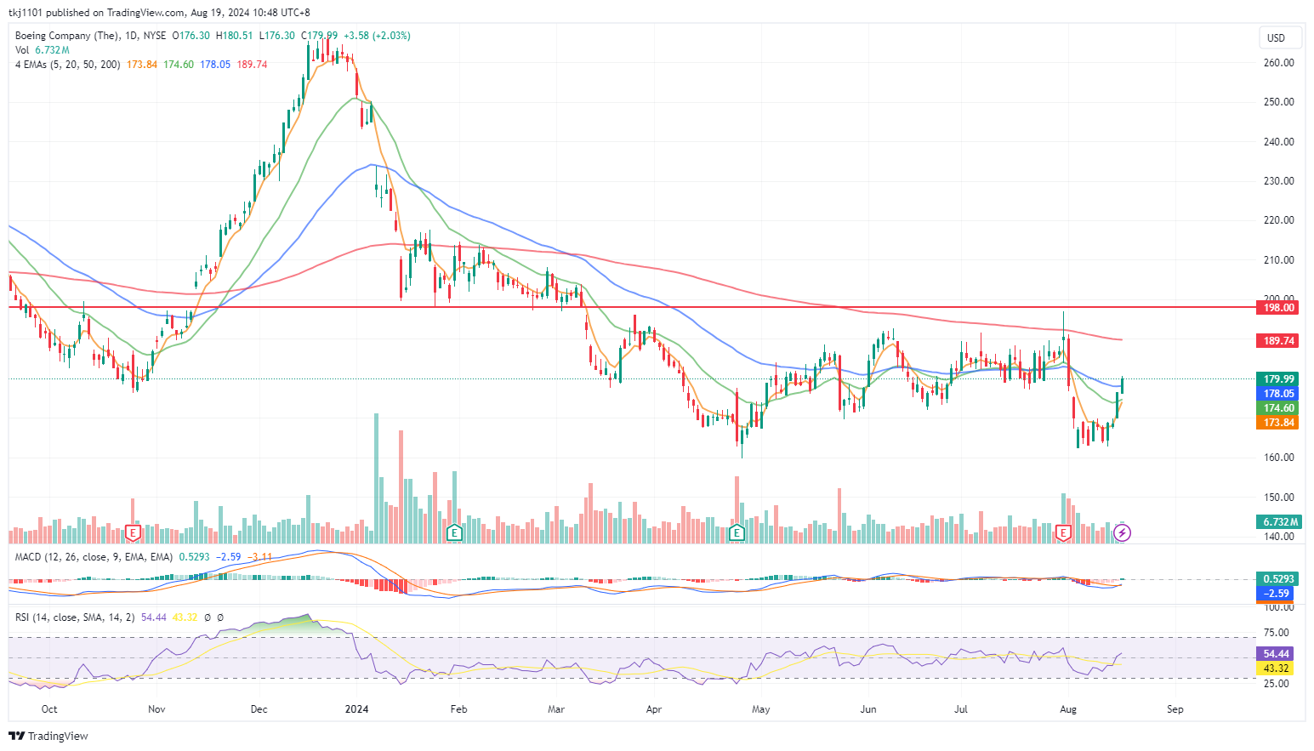1314x751 pixels.
Task: Select the Boeing Company (The) symbol title
Action: coord(67,36)
